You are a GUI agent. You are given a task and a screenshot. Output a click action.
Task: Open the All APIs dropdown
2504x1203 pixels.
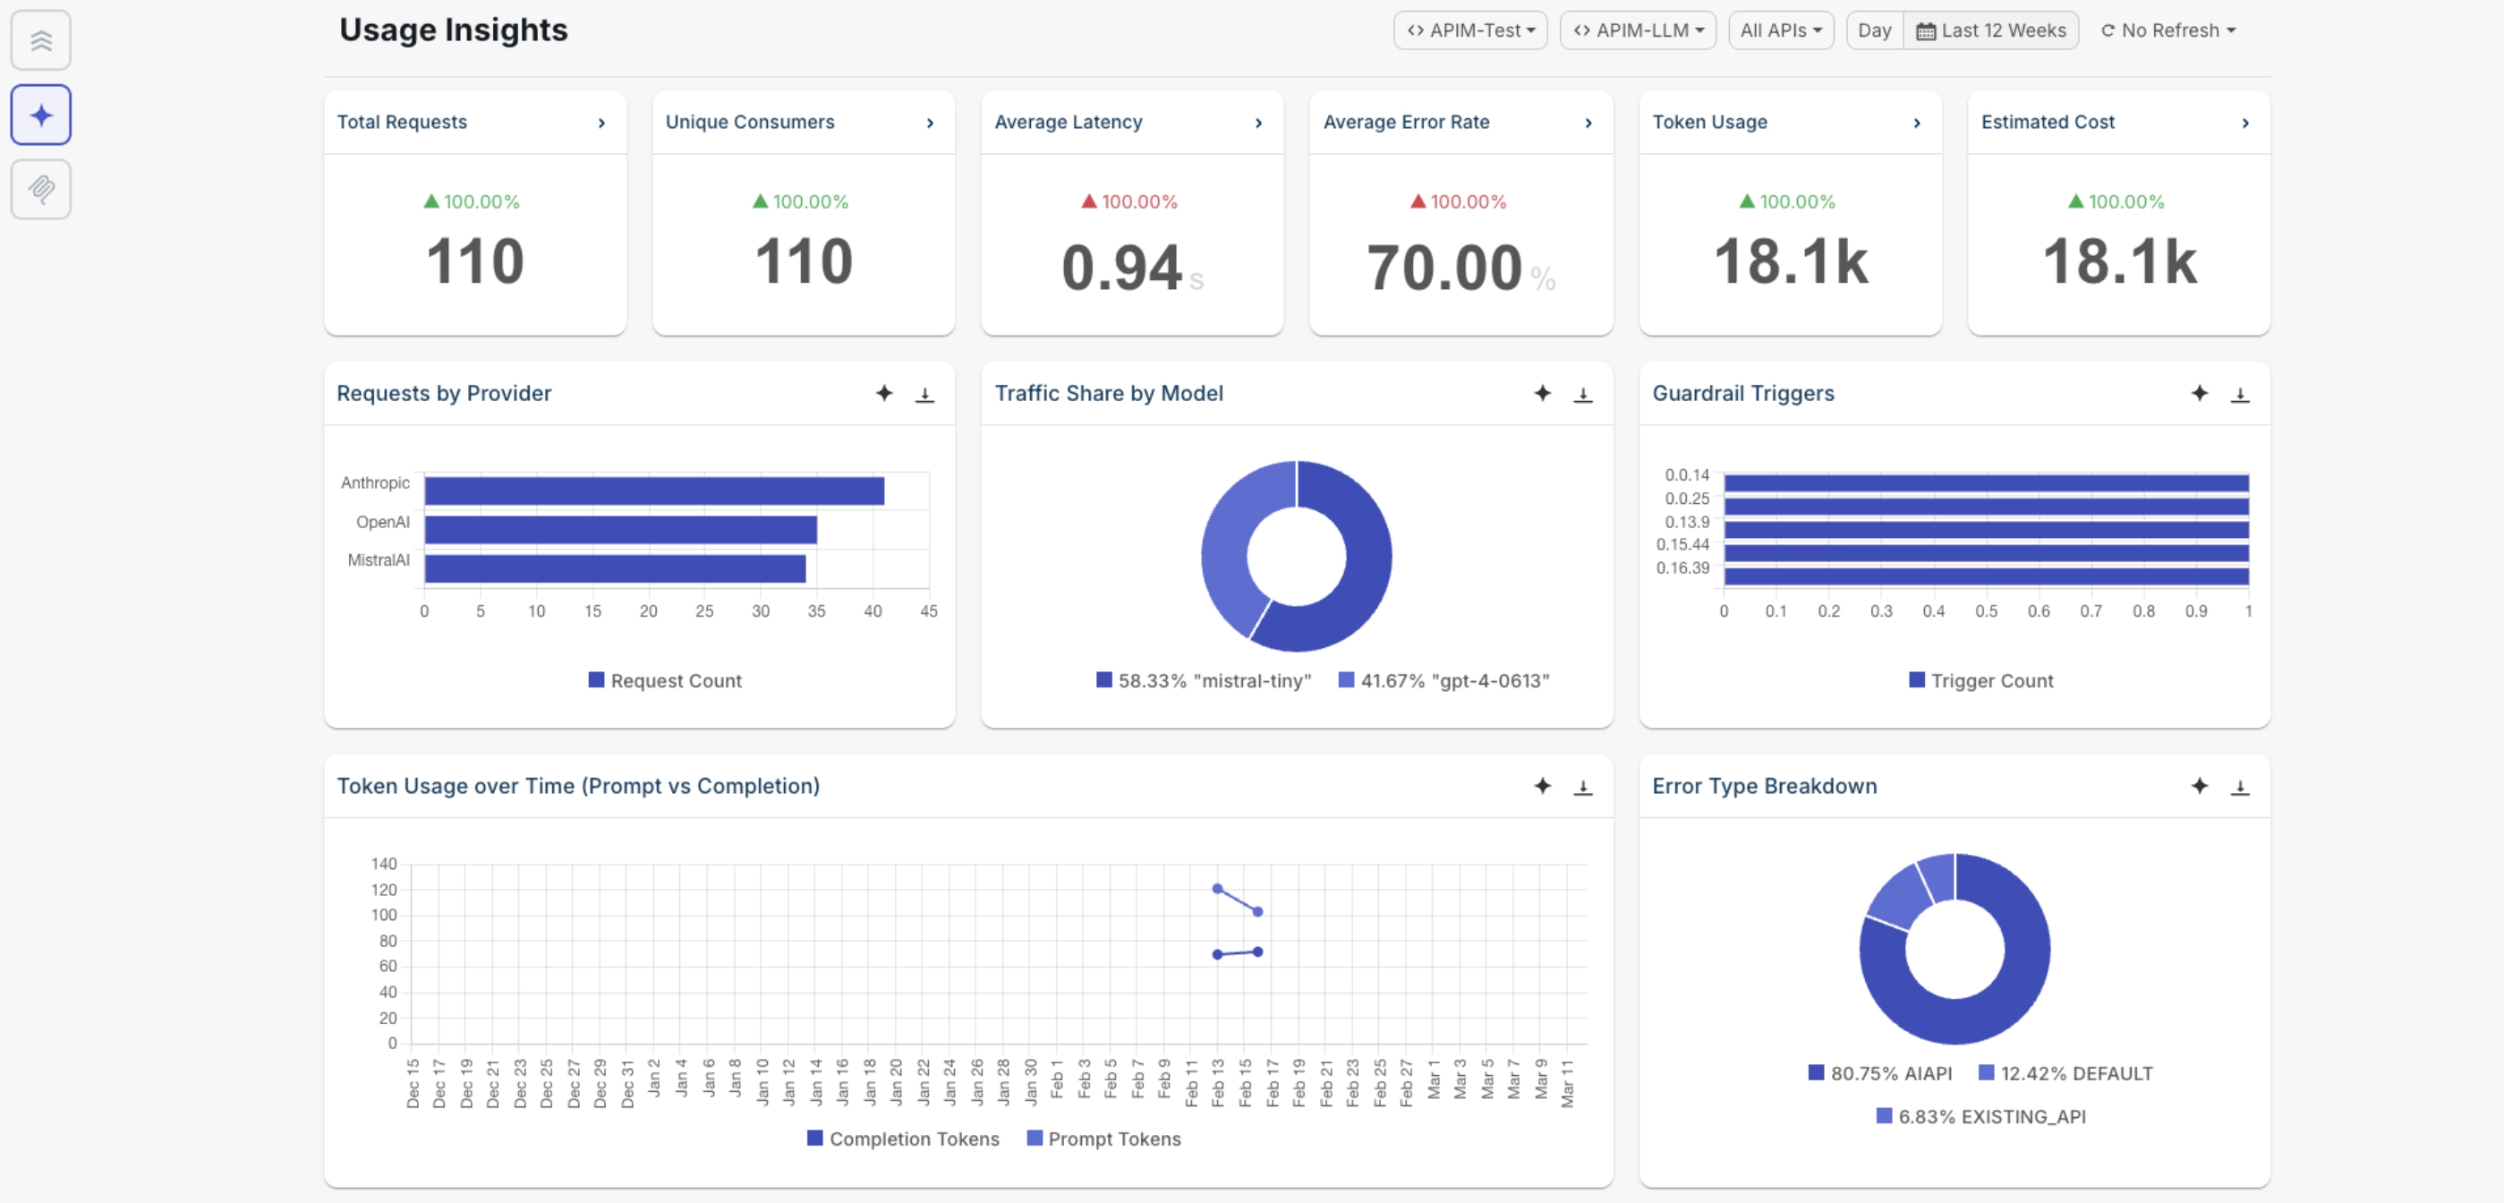tap(1780, 30)
